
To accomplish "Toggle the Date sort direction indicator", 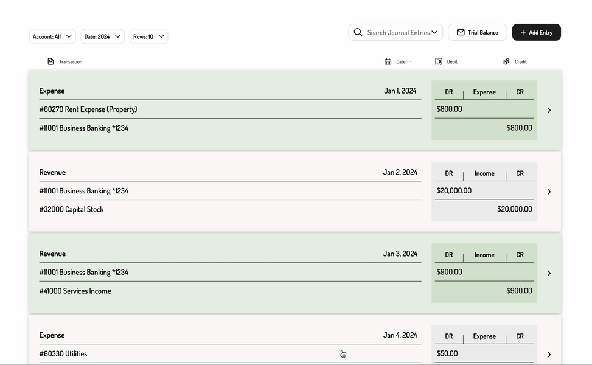I will (411, 61).
